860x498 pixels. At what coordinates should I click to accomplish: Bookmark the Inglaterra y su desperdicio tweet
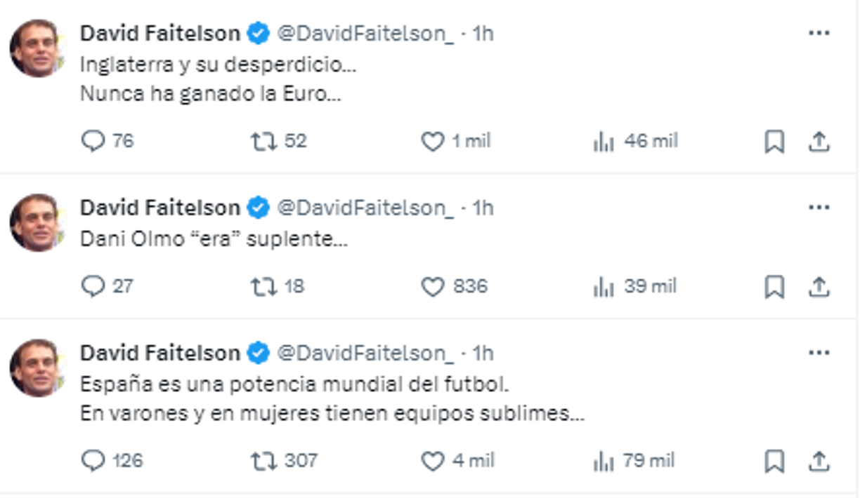pos(776,141)
